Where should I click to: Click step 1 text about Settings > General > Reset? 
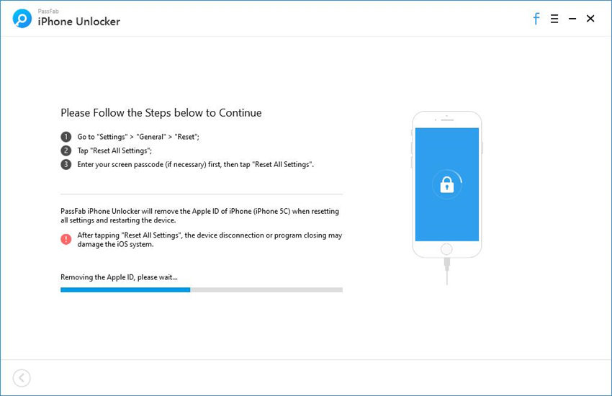tap(138, 137)
